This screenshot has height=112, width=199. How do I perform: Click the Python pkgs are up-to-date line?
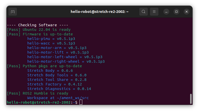point(44,66)
